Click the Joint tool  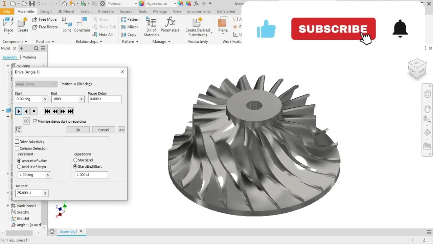67,25
